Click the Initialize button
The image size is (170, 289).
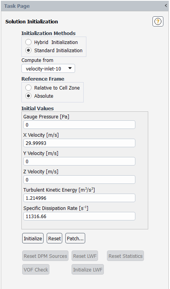click(33, 238)
